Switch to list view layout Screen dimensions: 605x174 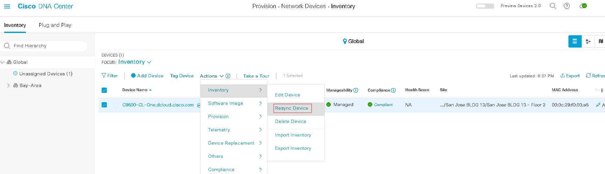pos(575,41)
